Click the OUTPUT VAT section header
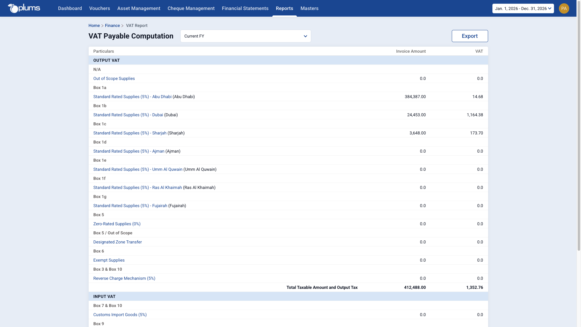581x327 pixels. coord(288,60)
